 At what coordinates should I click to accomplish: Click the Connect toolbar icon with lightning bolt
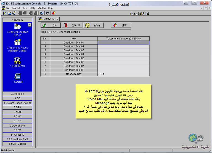14,13
